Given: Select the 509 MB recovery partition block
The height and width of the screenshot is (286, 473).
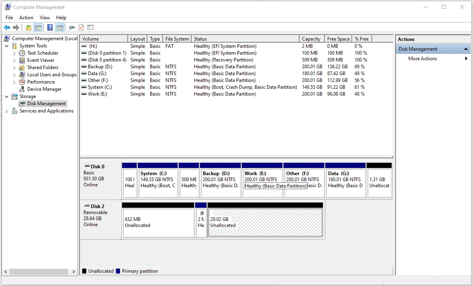Looking at the screenshot, I should (x=189, y=180).
